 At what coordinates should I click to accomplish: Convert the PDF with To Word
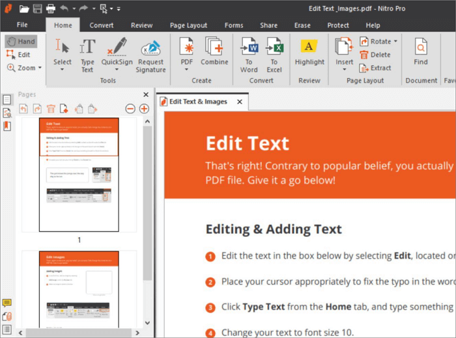(249, 53)
